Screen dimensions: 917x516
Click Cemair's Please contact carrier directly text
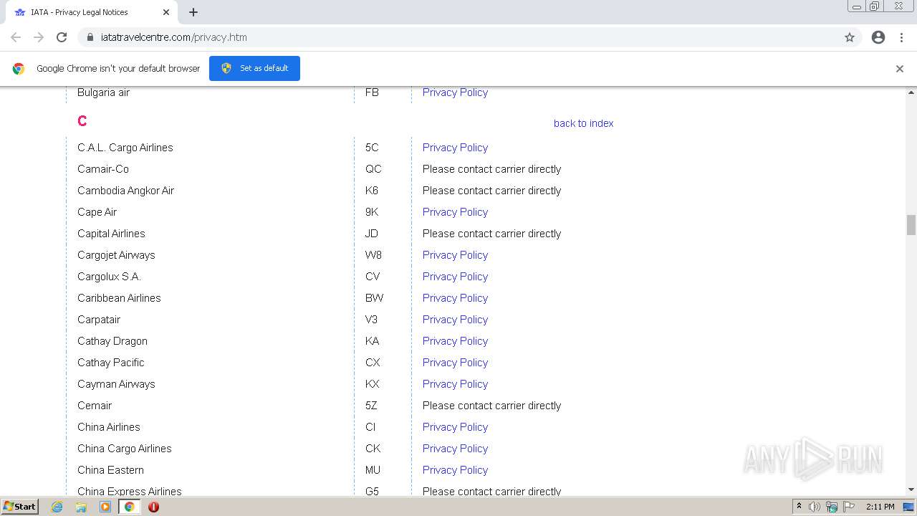coord(491,406)
